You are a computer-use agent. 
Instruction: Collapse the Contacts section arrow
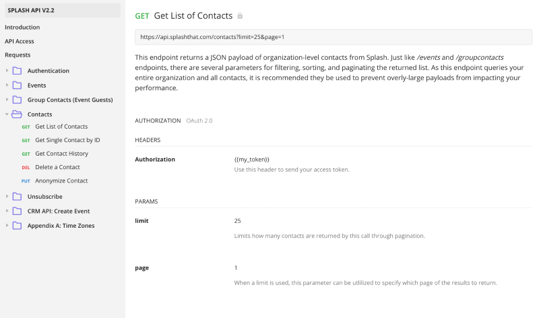click(7, 115)
